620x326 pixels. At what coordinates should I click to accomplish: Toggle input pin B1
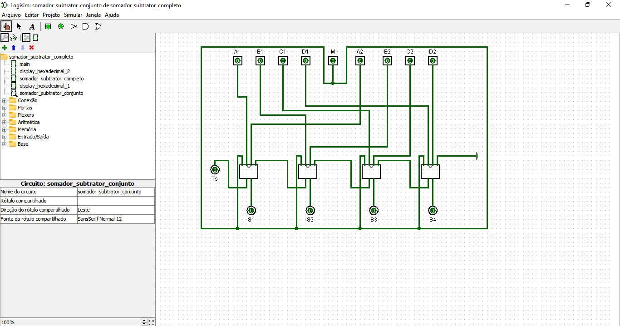[x=260, y=61]
